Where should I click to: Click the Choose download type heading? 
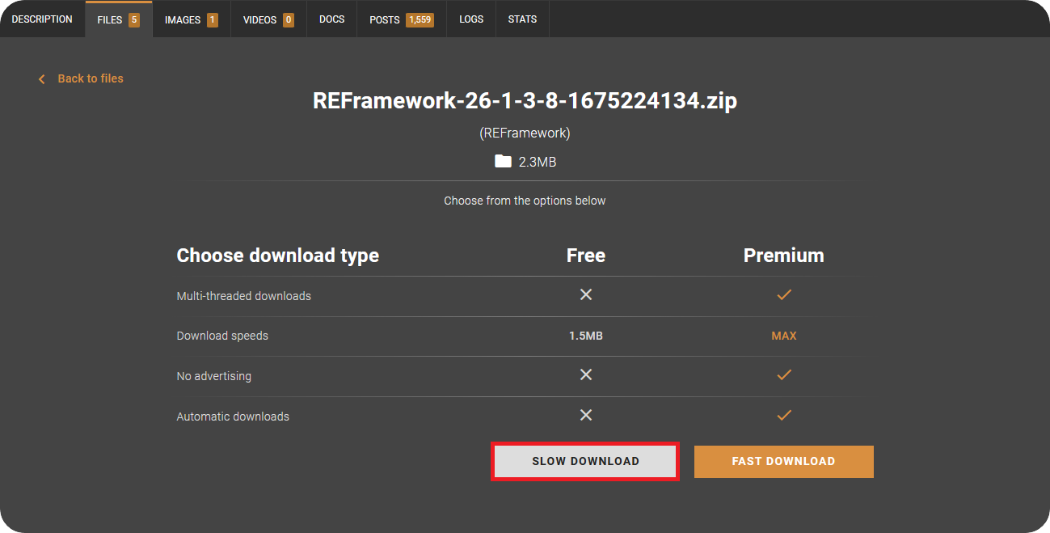tap(277, 256)
